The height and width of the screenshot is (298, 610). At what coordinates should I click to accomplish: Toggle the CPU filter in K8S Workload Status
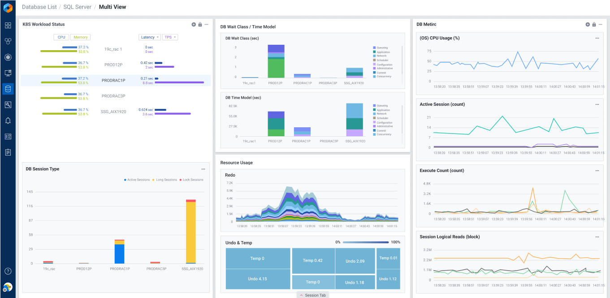[x=61, y=37]
